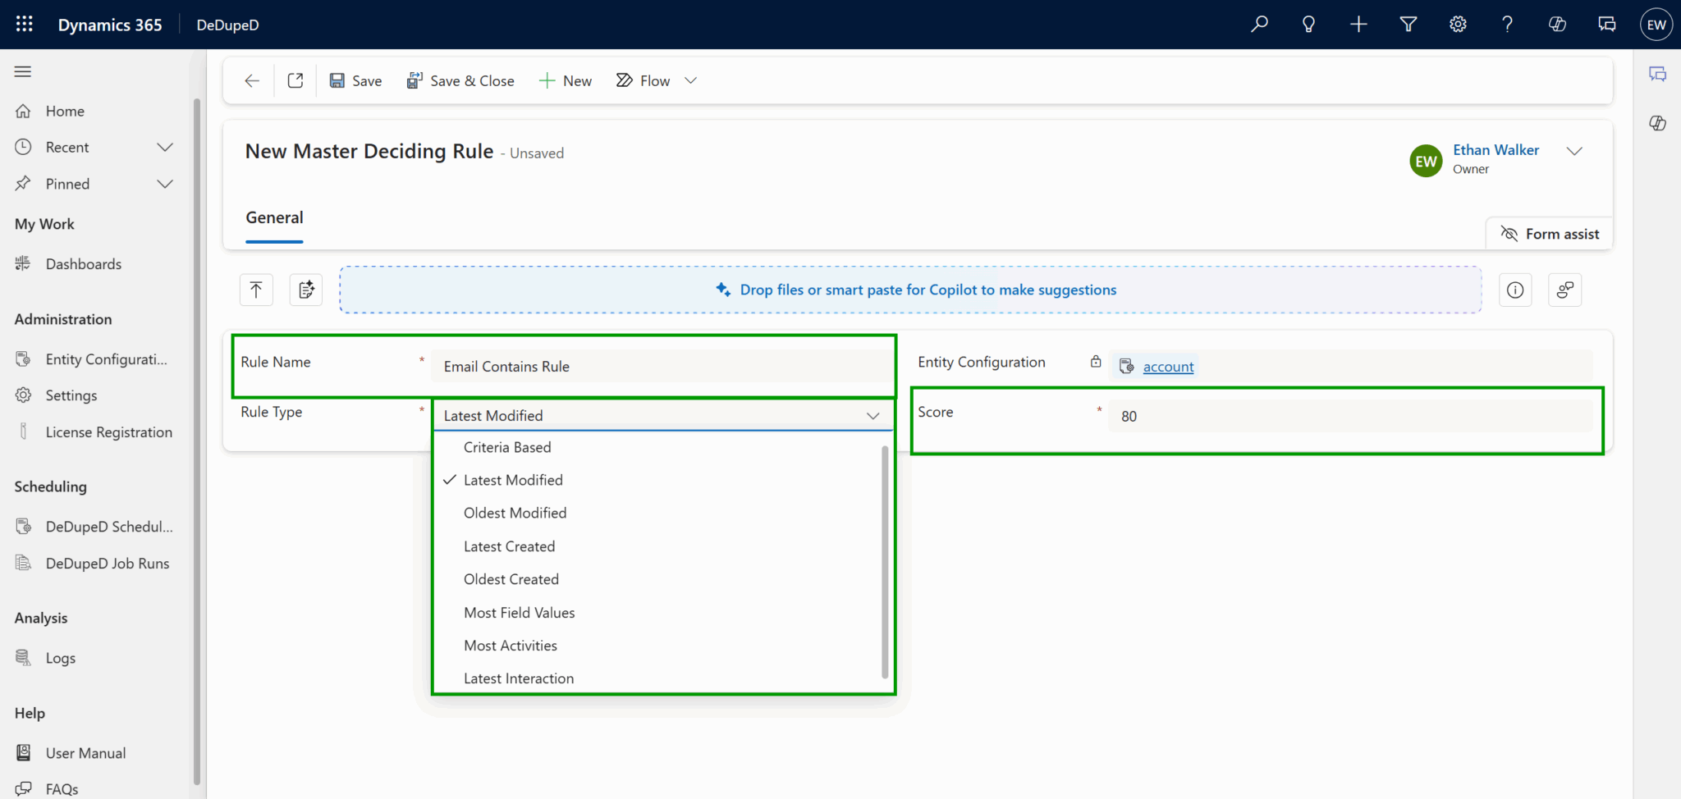Click the lightbulb suggestions icon
The image size is (1681, 799).
click(1308, 24)
